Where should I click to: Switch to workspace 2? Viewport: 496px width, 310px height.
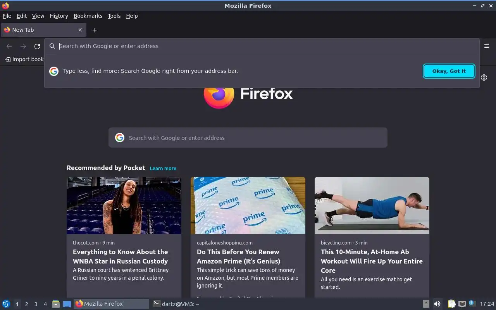tap(27, 304)
